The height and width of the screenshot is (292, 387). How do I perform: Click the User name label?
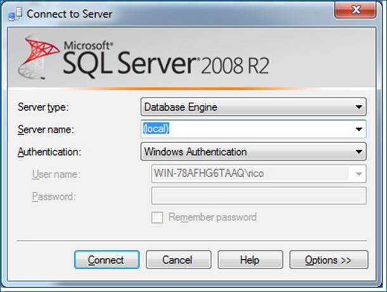click(x=56, y=174)
